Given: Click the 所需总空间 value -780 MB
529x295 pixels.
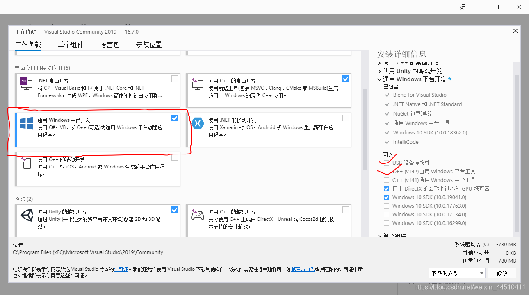Looking at the screenshot, I should (506, 261).
